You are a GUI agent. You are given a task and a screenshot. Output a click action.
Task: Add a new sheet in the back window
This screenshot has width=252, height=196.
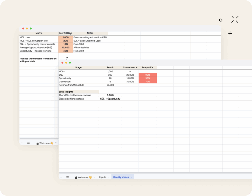[22, 143]
